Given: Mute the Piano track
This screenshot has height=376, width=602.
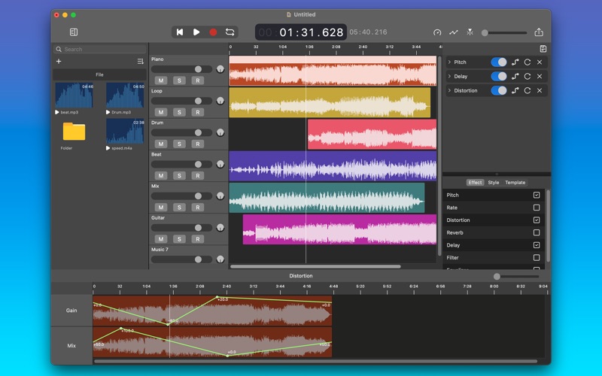Looking at the screenshot, I should coord(161,80).
